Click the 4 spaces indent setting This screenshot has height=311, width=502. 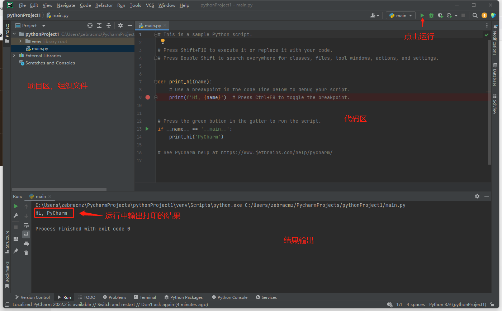point(416,305)
